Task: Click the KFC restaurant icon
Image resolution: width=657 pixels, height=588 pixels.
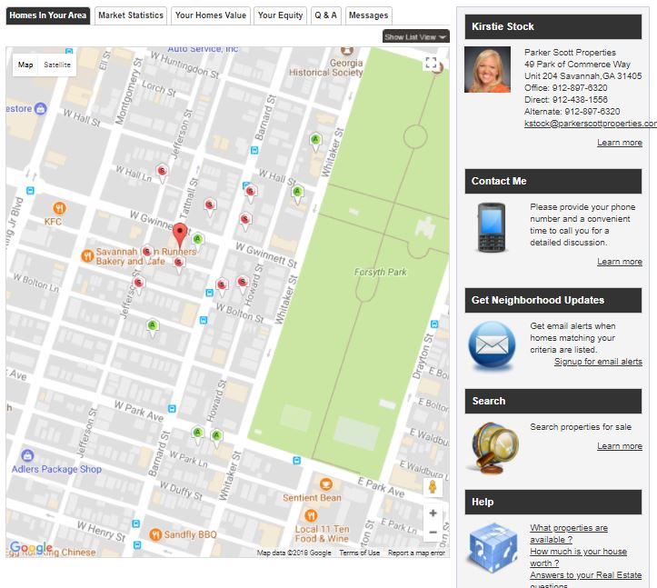Action: pyautogui.click(x=59, y=208)
